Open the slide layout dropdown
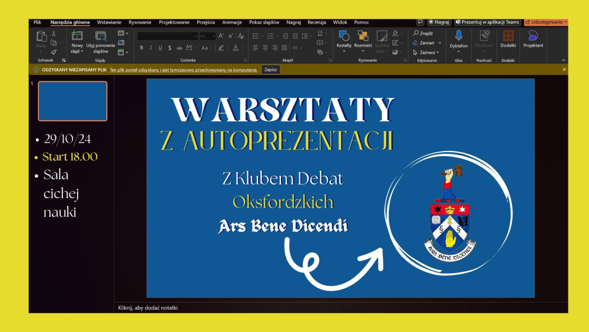This screenshot has width=589, height=332. [123, 33]
